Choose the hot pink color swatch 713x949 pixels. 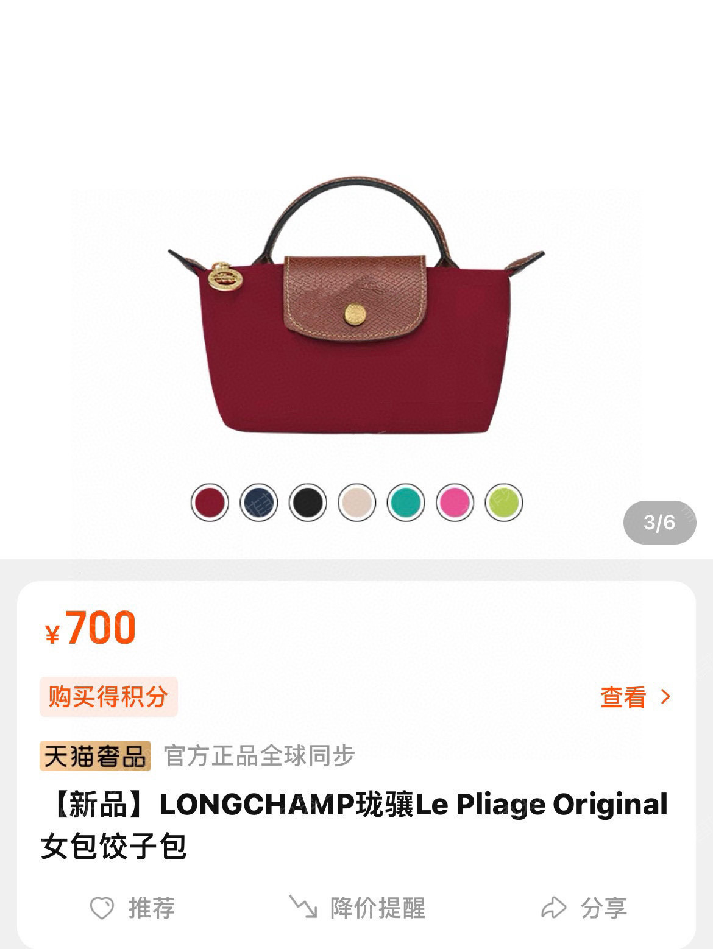click(x=455, y=503)
